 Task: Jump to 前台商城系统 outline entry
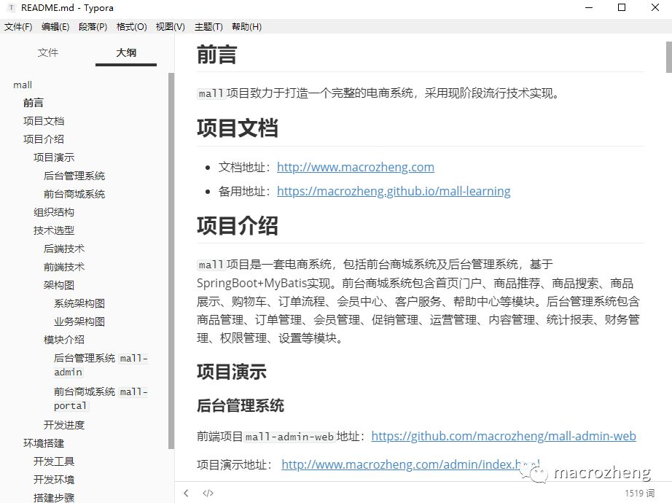click(x=74, y=194)
